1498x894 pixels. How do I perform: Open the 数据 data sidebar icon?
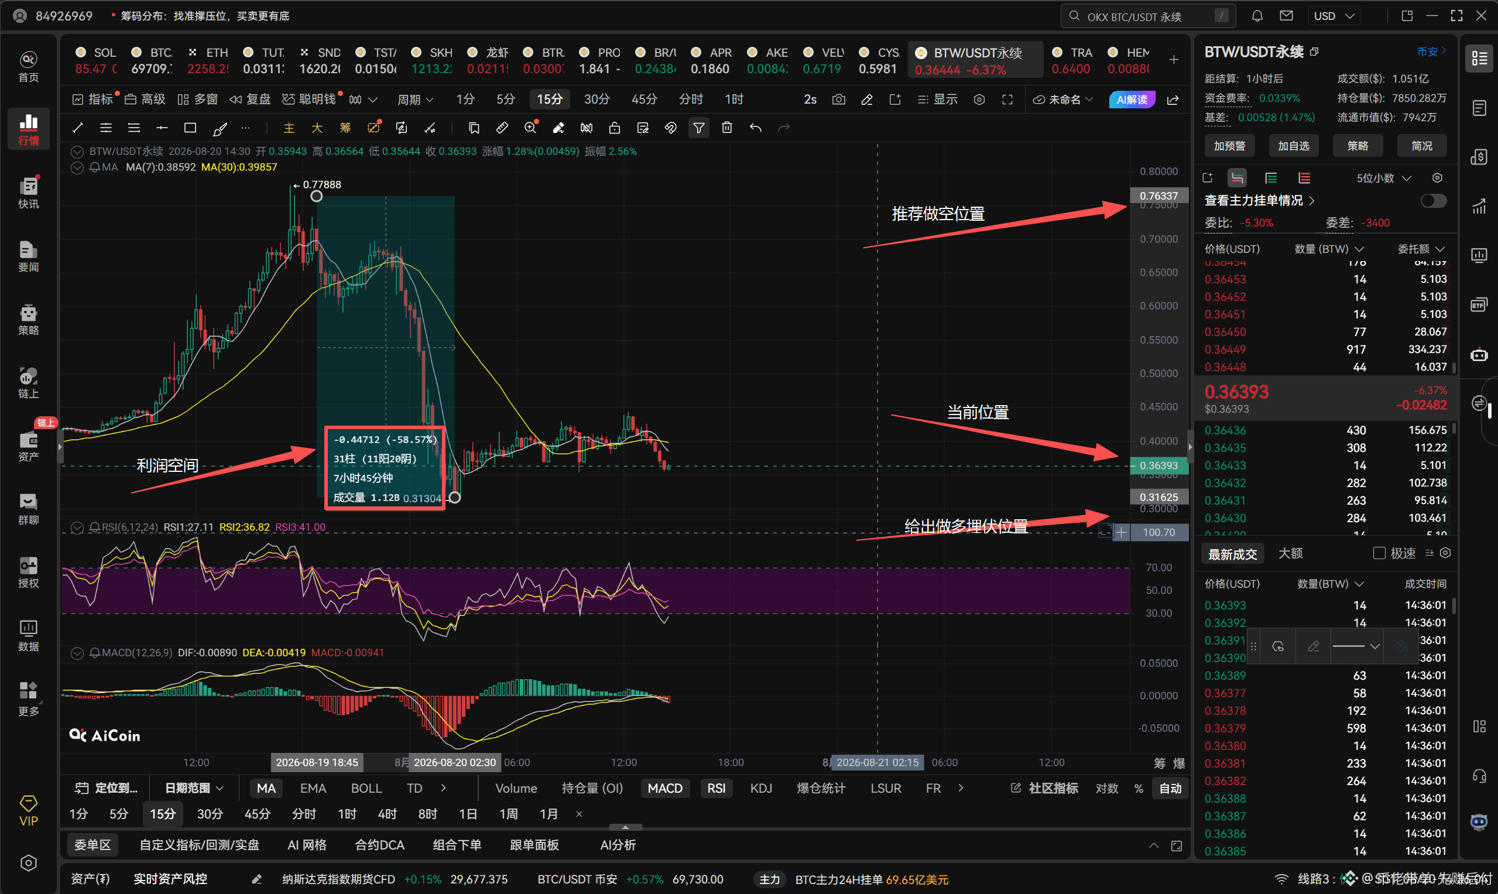tap(28, 635)
